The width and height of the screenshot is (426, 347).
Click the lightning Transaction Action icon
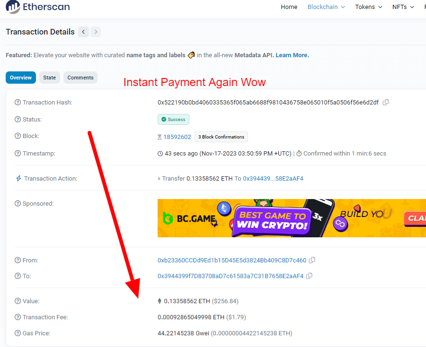tap(18, 178)
